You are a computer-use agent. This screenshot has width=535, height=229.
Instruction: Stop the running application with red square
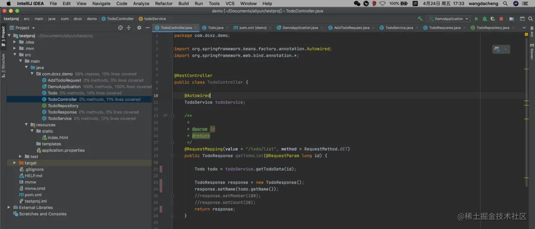[x=501, y=19]
